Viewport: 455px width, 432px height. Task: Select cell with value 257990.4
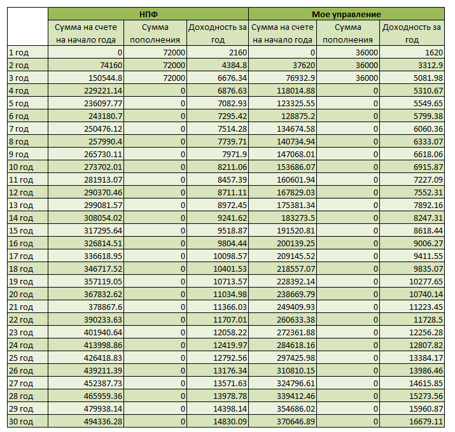(86, 141)
